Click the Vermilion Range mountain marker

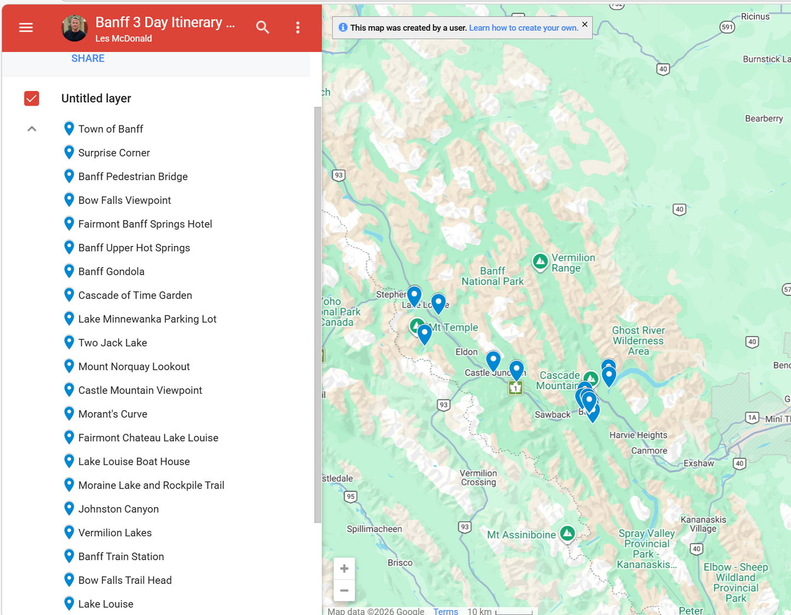pos(540,262)
